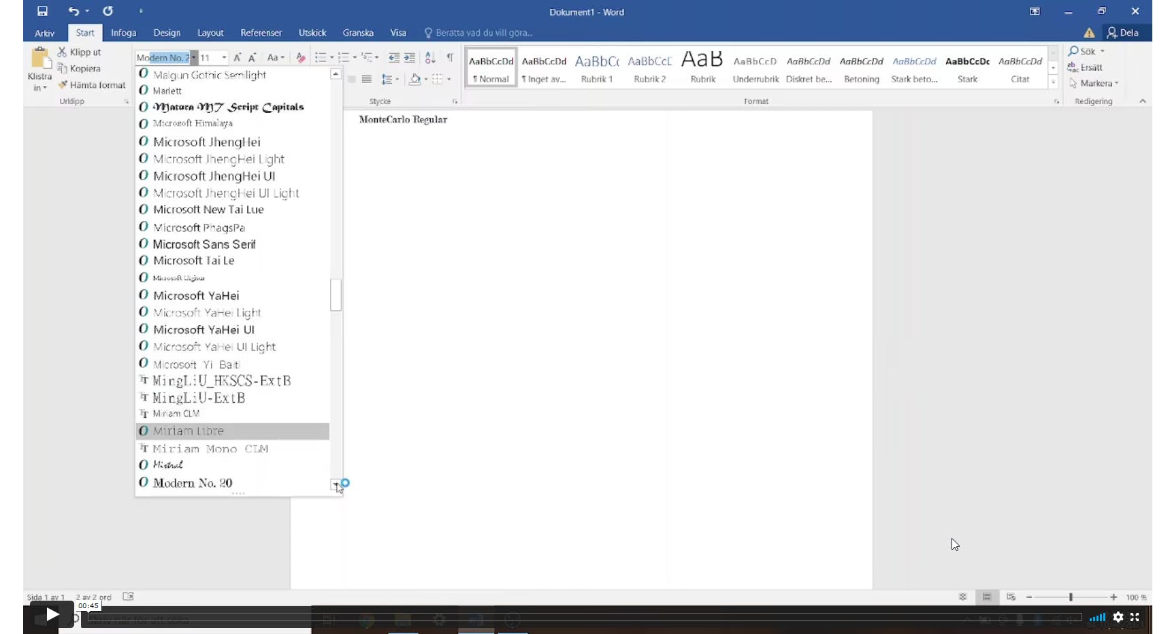
Task: Click the Sök search icon
Action: (x=1073, y=51)
